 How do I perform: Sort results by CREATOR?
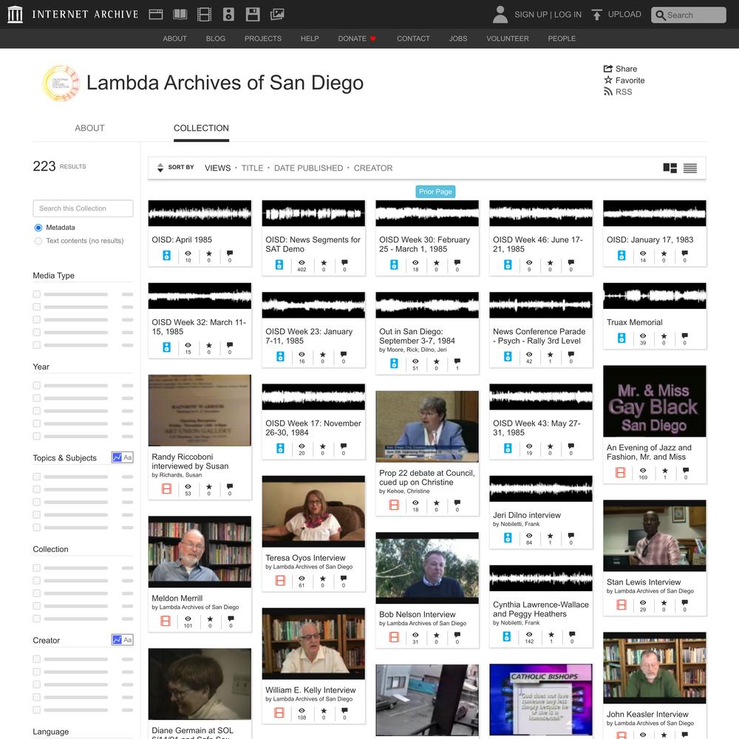[x=373, y=168]
